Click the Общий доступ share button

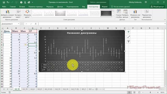[157, 7]
